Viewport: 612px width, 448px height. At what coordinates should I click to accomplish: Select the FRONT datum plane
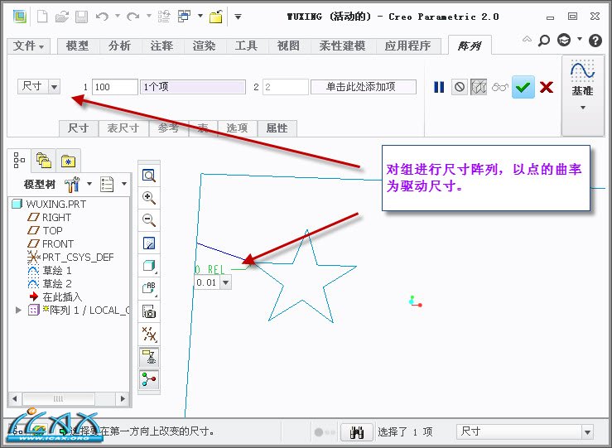[x=58, y=244]
